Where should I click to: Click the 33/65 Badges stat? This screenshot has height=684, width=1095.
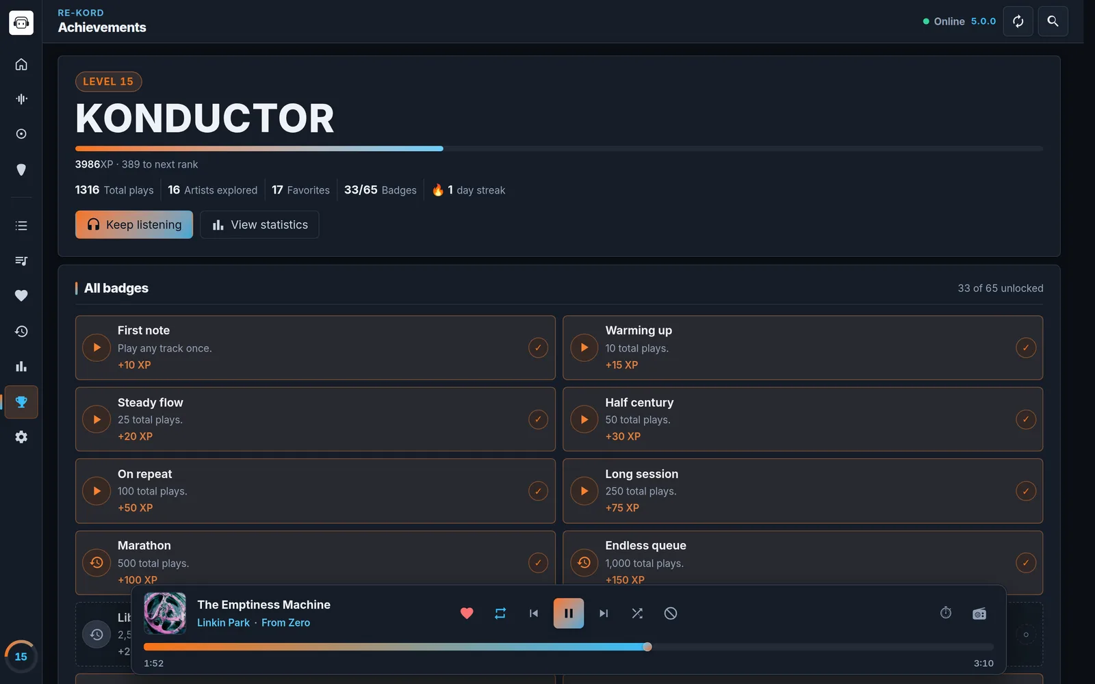[380, 190]
